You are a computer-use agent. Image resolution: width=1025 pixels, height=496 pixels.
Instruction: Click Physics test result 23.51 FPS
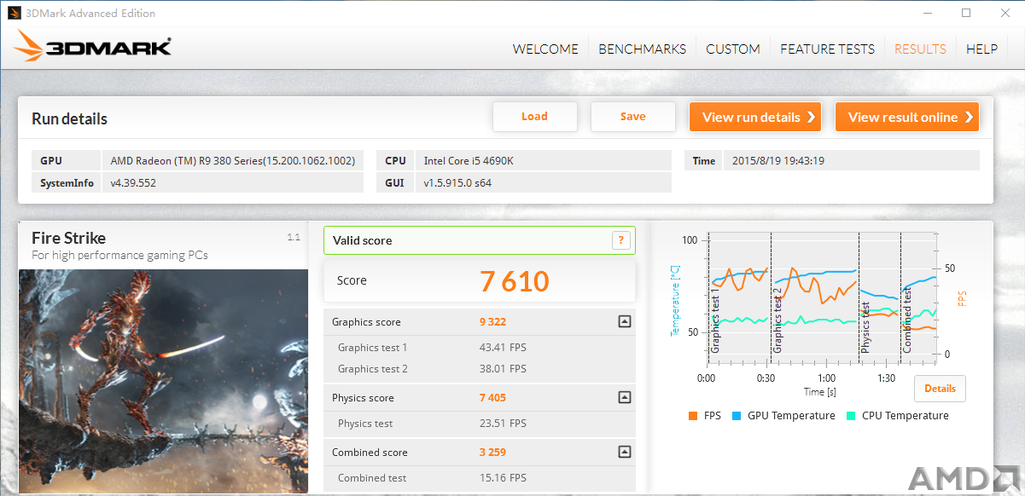504,424
